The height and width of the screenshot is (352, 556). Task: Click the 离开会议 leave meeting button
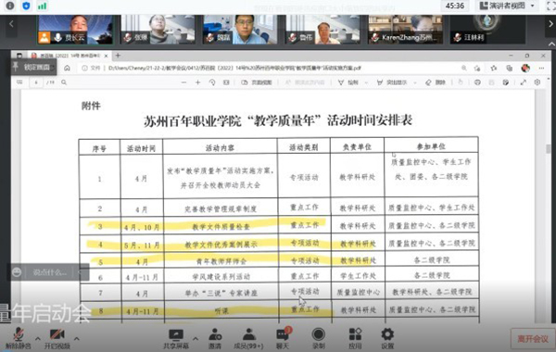(533, 339)
